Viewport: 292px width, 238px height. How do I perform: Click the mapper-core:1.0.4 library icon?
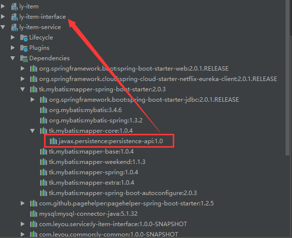(x=44, y=131)
